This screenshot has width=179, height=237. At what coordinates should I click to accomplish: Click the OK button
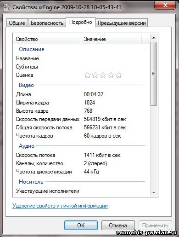point(81,225)
